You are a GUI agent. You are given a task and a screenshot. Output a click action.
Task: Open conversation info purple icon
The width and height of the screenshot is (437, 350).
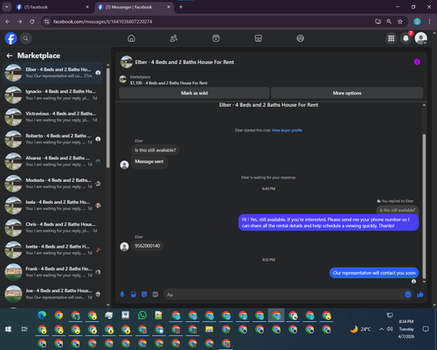tap(417, 62)
